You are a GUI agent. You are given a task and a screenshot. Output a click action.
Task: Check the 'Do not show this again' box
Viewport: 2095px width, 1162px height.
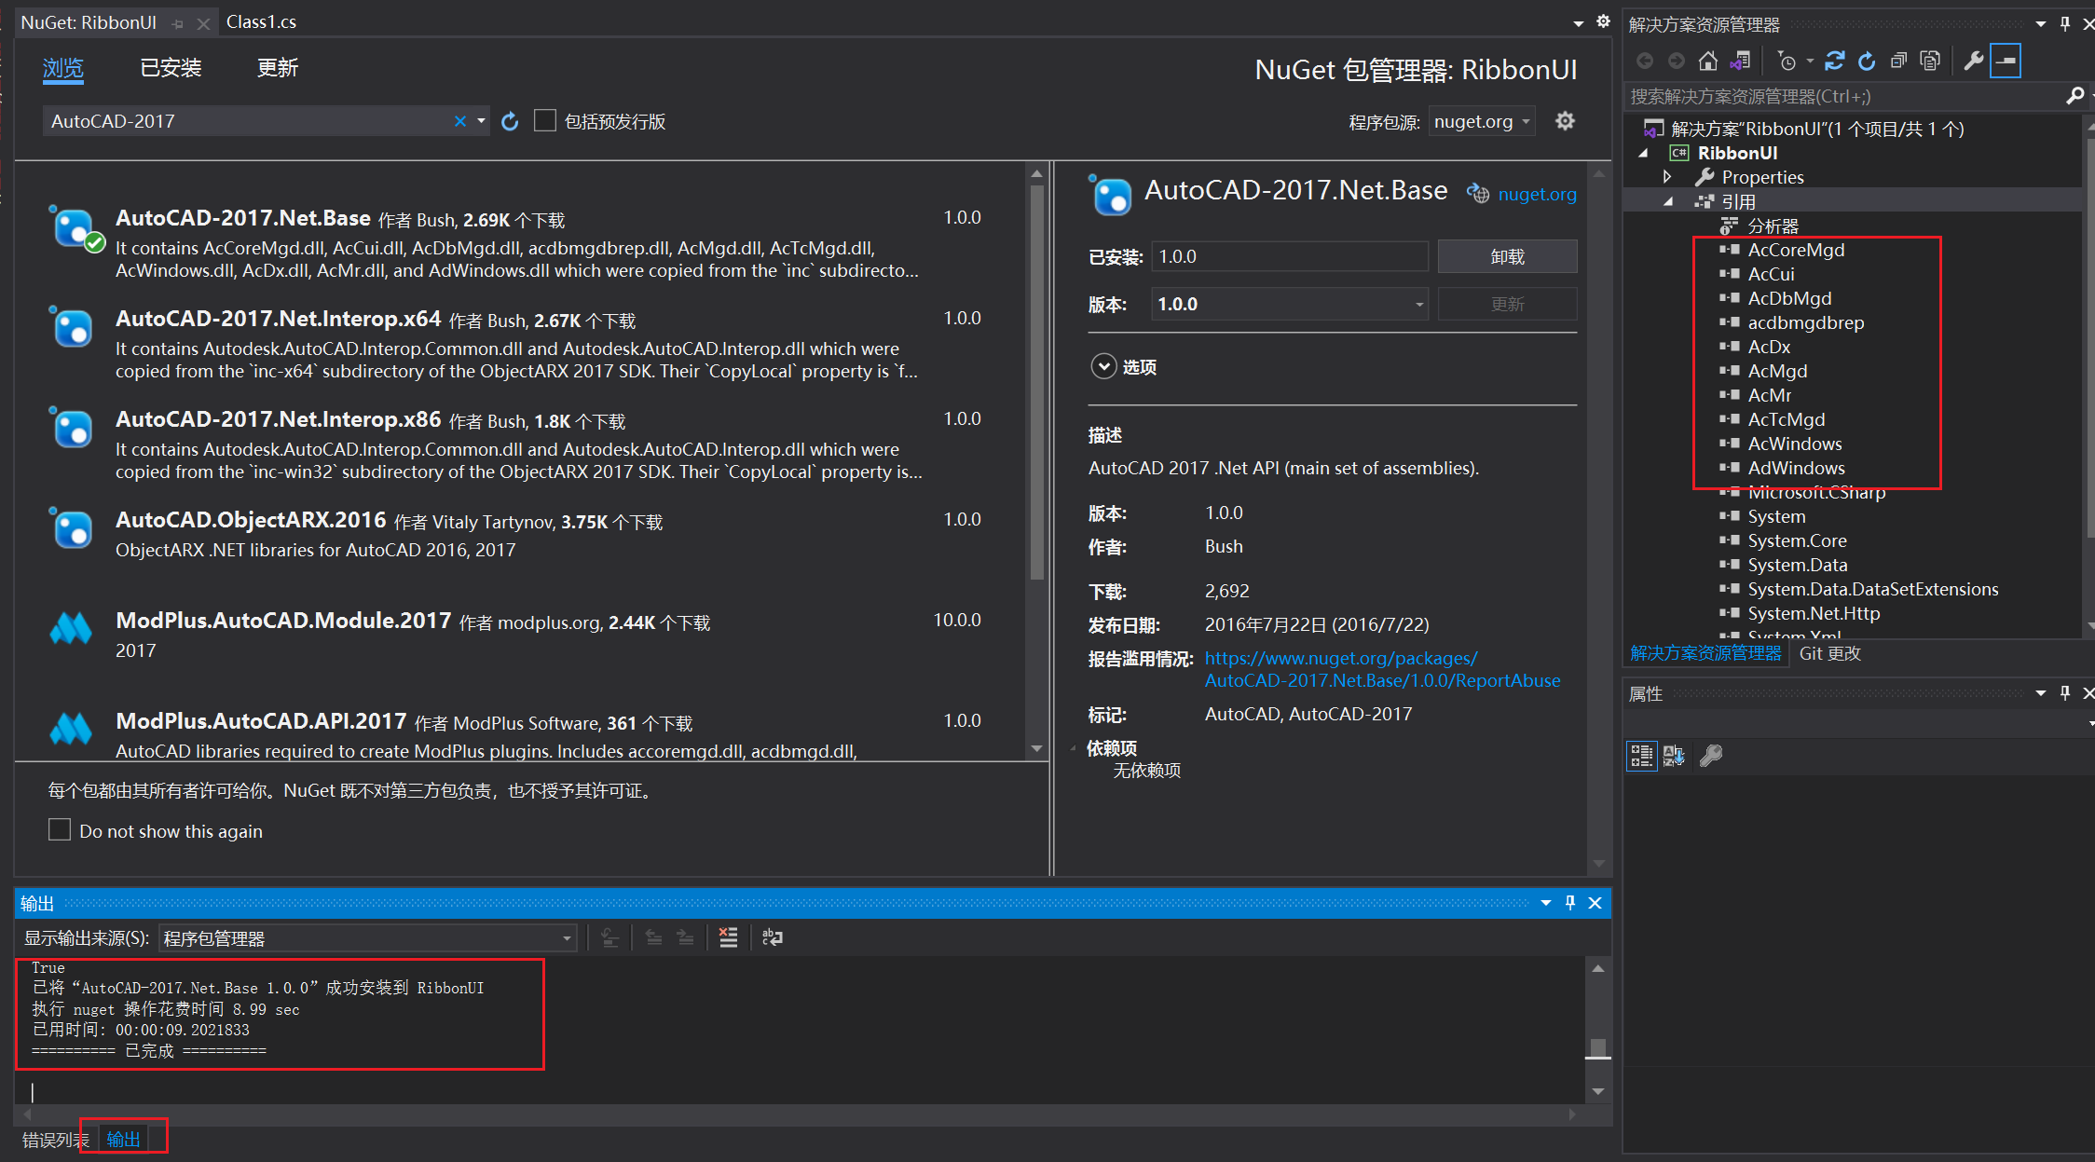pyautogui.click(x=60, y=829)
